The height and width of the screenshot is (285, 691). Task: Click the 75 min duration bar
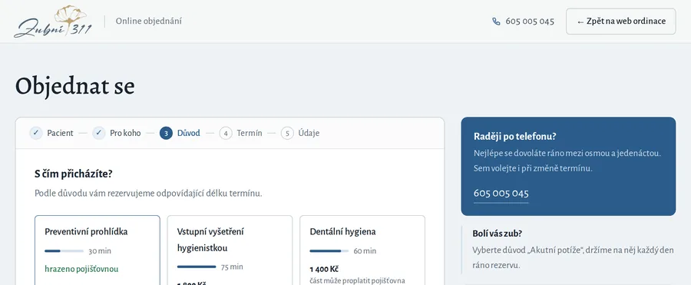pyautogui.click(x=197, y=267)
